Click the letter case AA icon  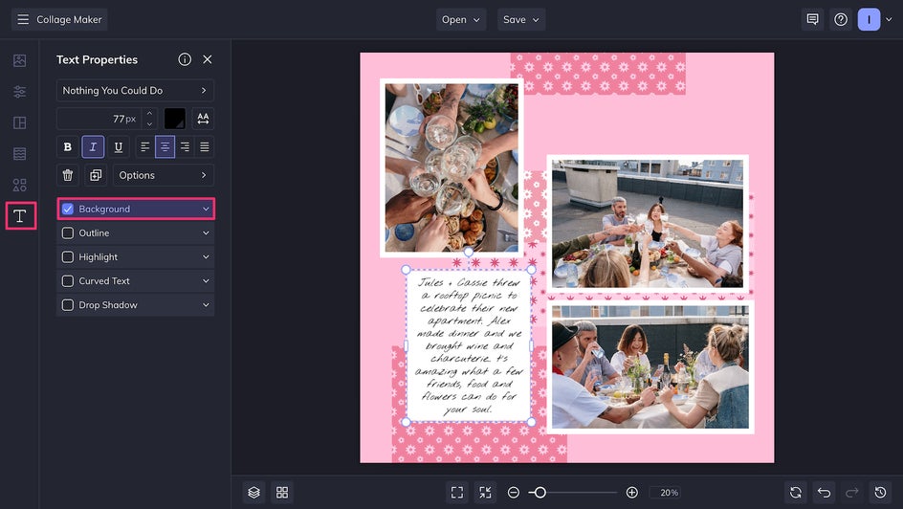(203, 119)
